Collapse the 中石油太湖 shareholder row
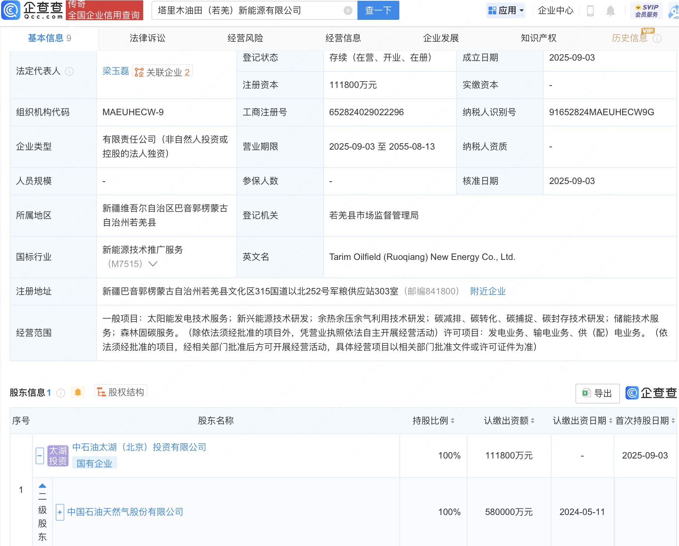Screen dimensions: 679x546 coord(40,456)
